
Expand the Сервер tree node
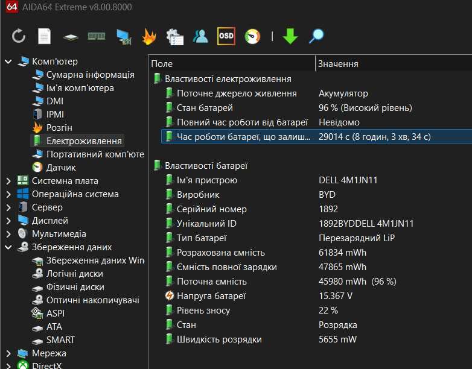[8, 207]
